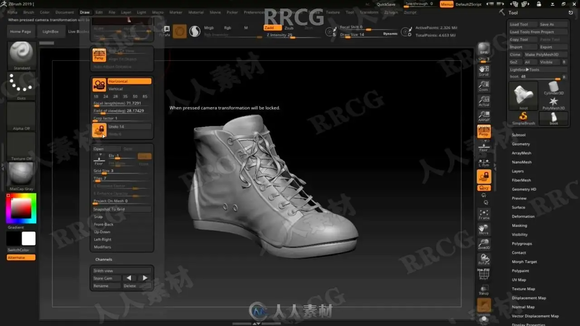Screen dimensions: 580x326
Task: Click the Frame mesh icon
Action: coord(483,214)
